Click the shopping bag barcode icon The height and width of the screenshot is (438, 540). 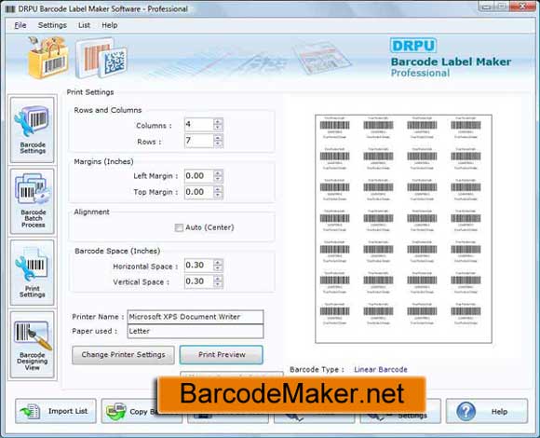click(x=47, y=58)
